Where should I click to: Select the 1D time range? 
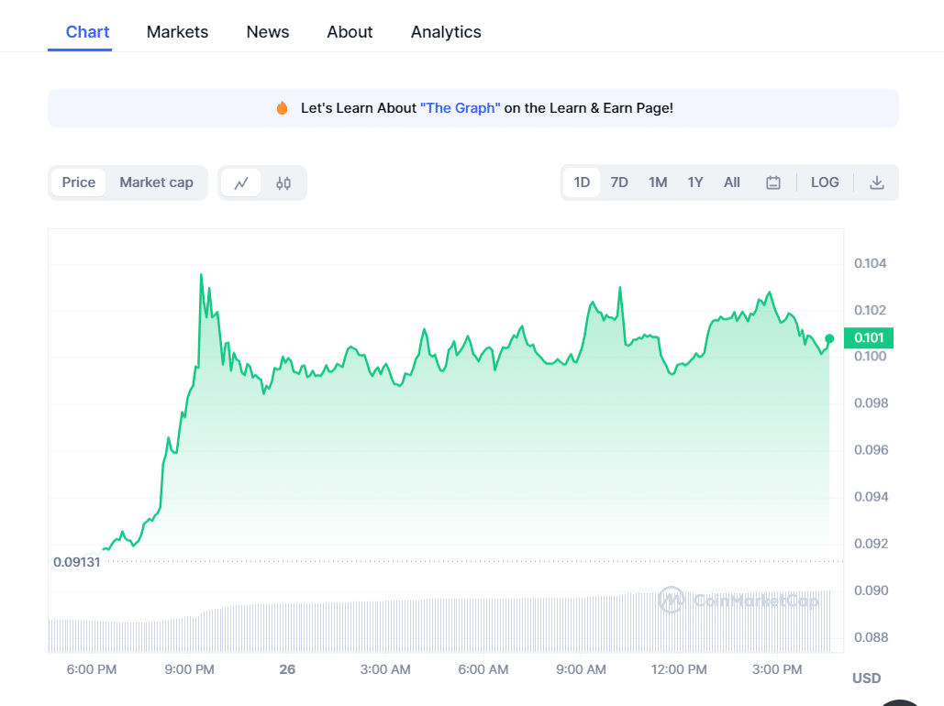(582, 182)
